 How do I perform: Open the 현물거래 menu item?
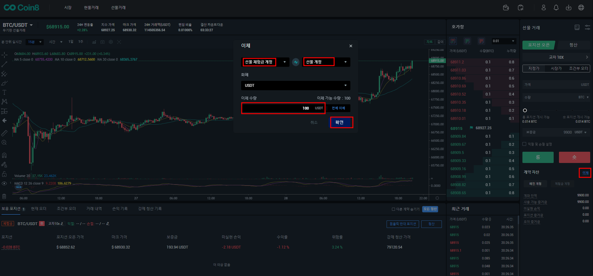coord(91,7)
